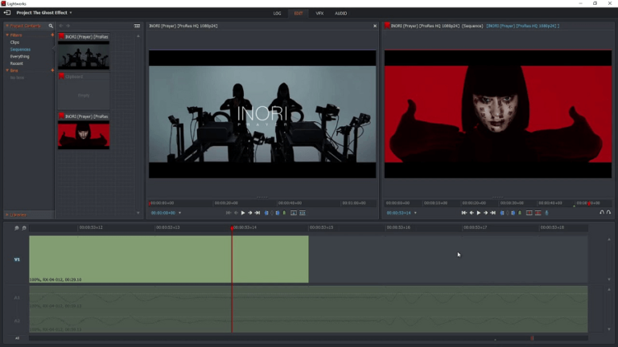618x347 pixels.
Task: Zoom out the timeline
Action: pyautogui.click(x=24, y=228)
